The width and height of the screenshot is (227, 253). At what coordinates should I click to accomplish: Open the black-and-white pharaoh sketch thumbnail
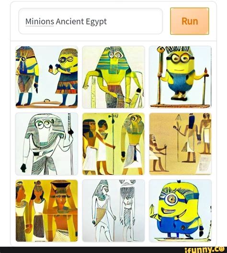click(x=47, y=144)
